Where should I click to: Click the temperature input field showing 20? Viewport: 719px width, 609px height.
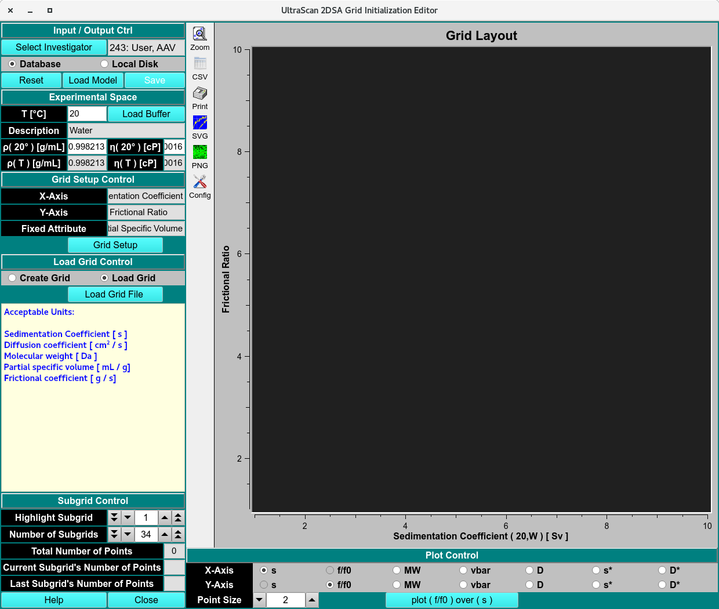(86, 114)
